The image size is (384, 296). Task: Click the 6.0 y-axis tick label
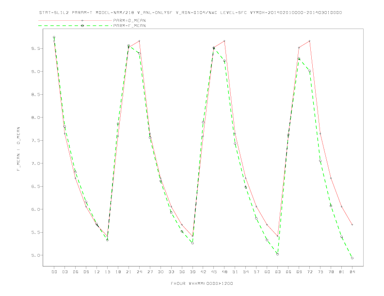point(35,209)
